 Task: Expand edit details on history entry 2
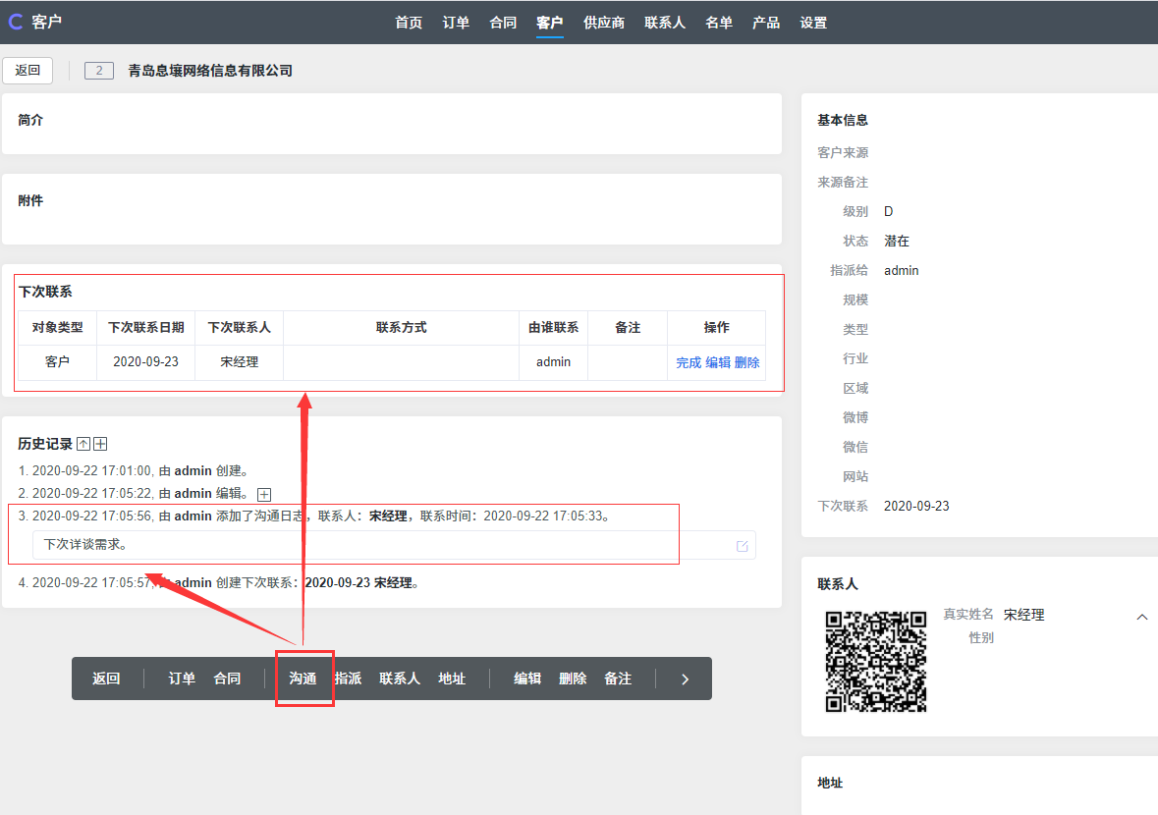click(263, 494)
